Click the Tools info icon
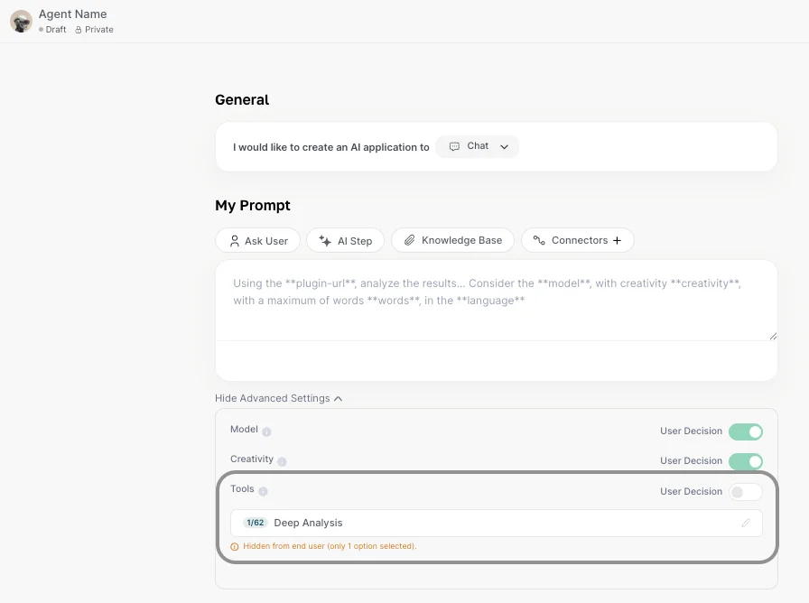809x603 pixels. pos(263,492)
